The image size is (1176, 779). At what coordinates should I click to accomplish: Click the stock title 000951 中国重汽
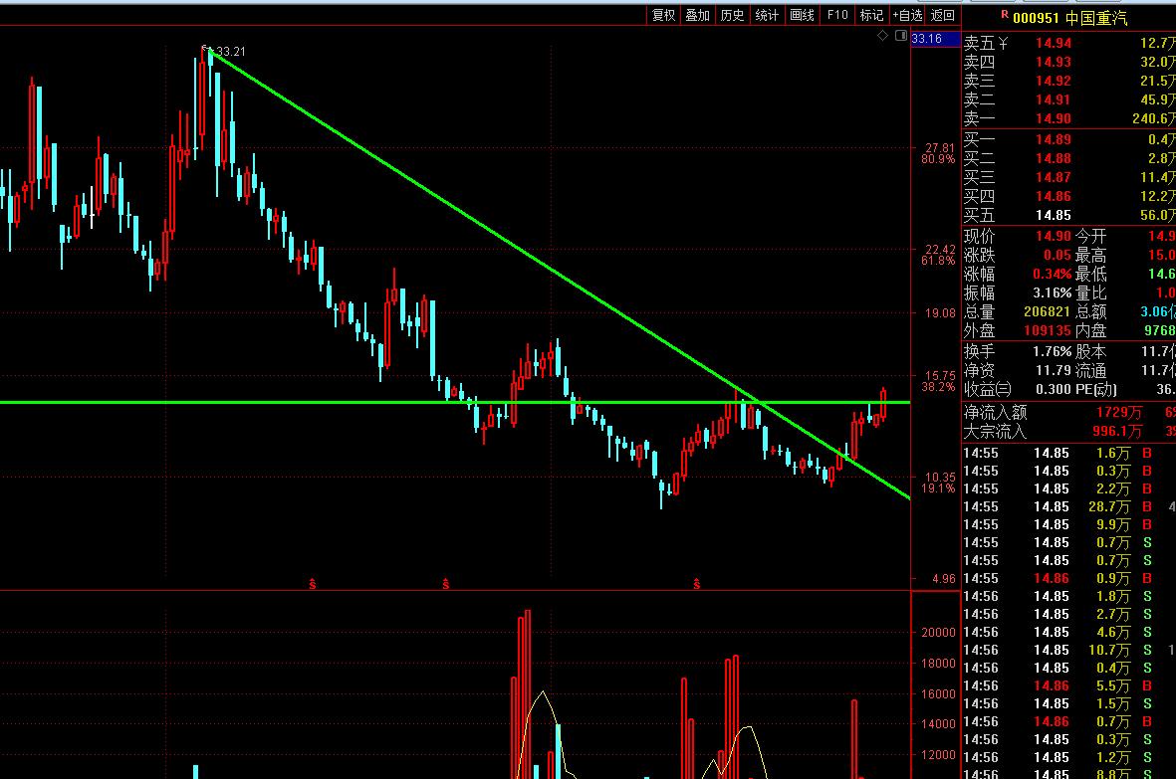point(1070,18)
